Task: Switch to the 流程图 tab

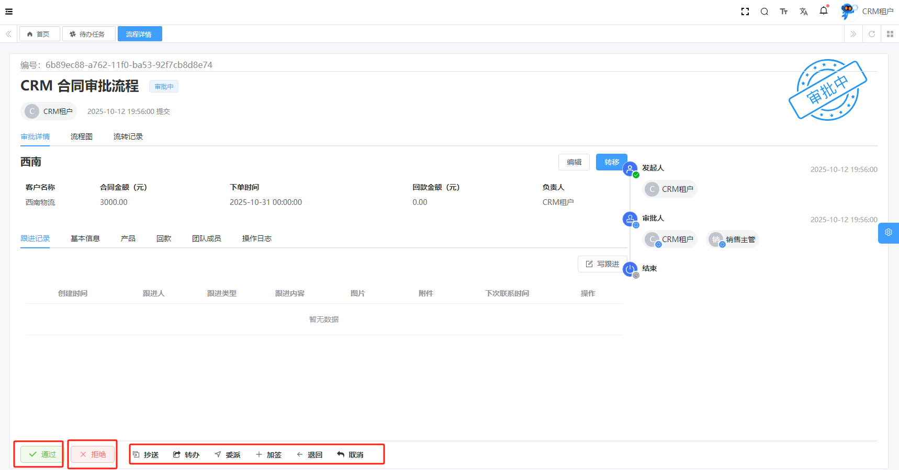Action: [82, 136]
